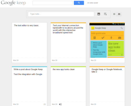Click the 'Type note...' input box
This screenshot has width=131, height=106.
pyautogui.click(x=61, y=14)
